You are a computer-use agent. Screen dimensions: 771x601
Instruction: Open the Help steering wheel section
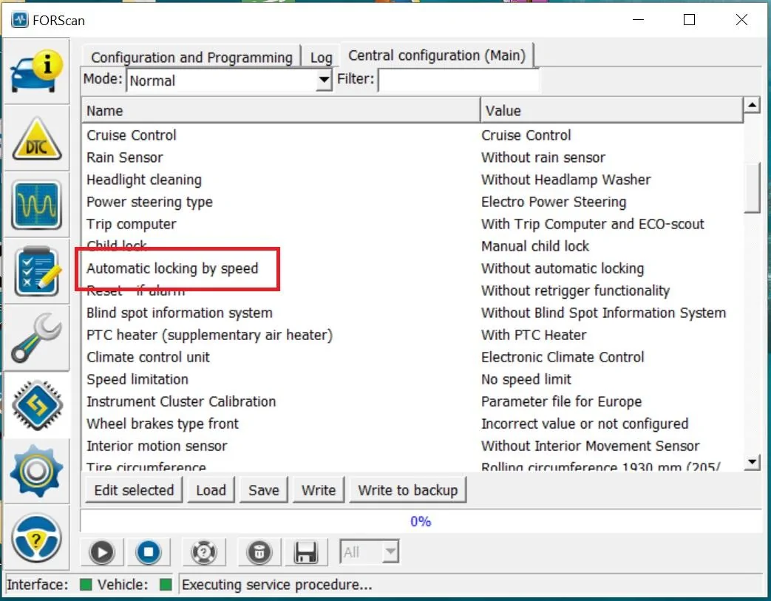(37, 537)
